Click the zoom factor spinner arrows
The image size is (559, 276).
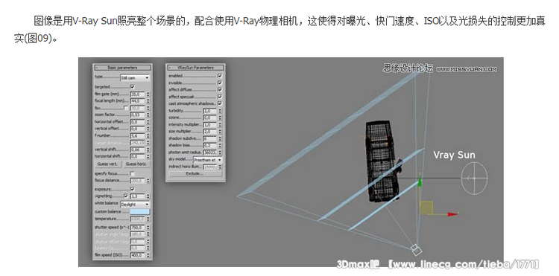[x=148, y=115]
